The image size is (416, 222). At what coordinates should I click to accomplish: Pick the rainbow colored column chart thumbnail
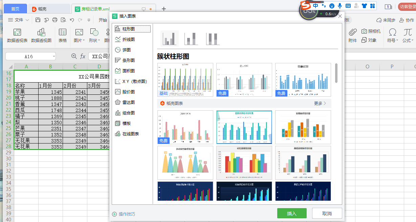point(244,163)
